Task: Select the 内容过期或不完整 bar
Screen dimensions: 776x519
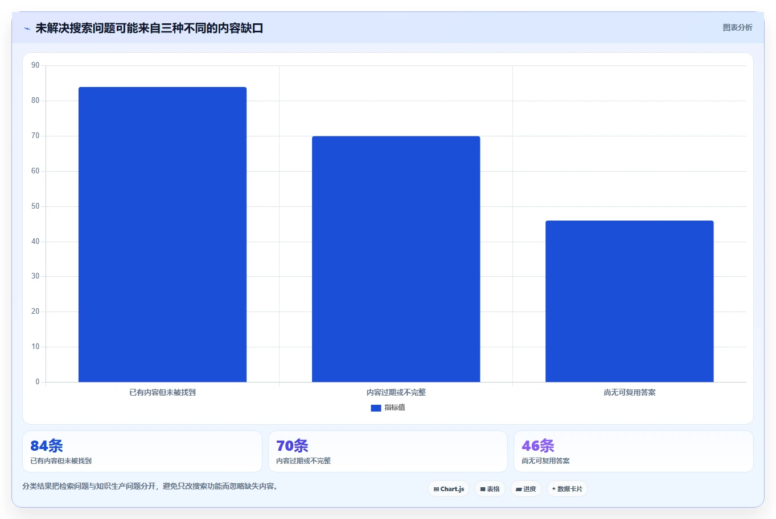Action: (396, 259)
